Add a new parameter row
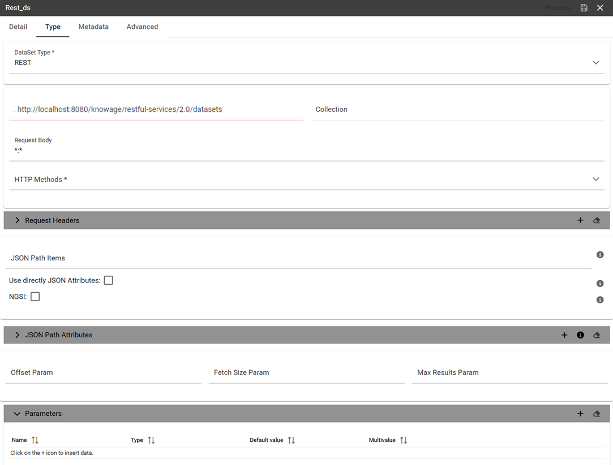Screen dimensions: 613x465 580,414
